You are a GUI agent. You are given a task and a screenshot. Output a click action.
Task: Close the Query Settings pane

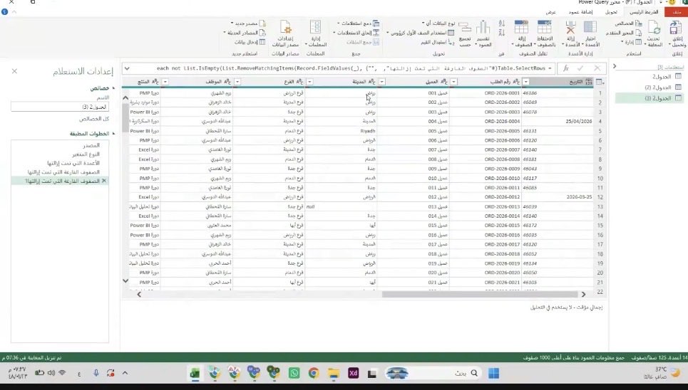click(14, 71)
